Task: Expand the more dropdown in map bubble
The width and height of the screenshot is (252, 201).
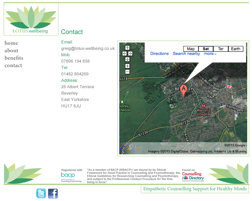Action: [x=210, y=54]
